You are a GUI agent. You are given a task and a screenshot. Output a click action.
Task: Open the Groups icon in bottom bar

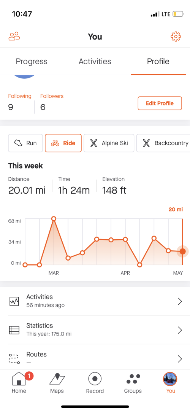(x=133, y=379)
